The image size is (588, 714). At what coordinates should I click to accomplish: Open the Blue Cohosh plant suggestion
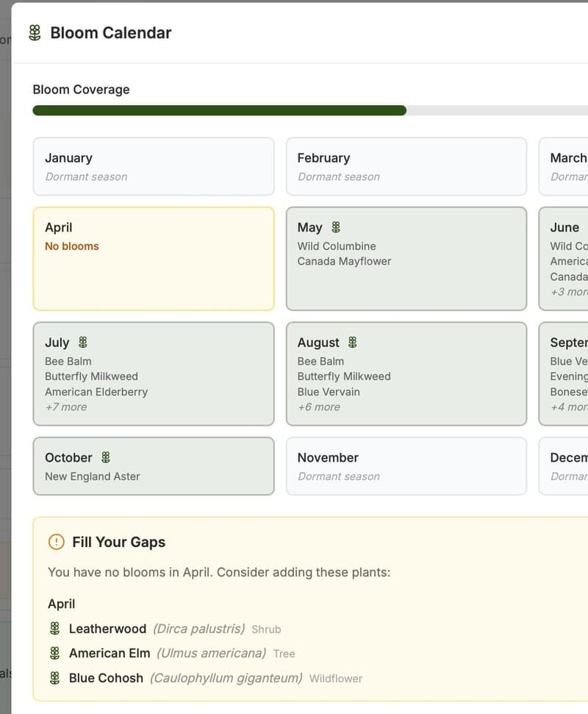(106, 678)
